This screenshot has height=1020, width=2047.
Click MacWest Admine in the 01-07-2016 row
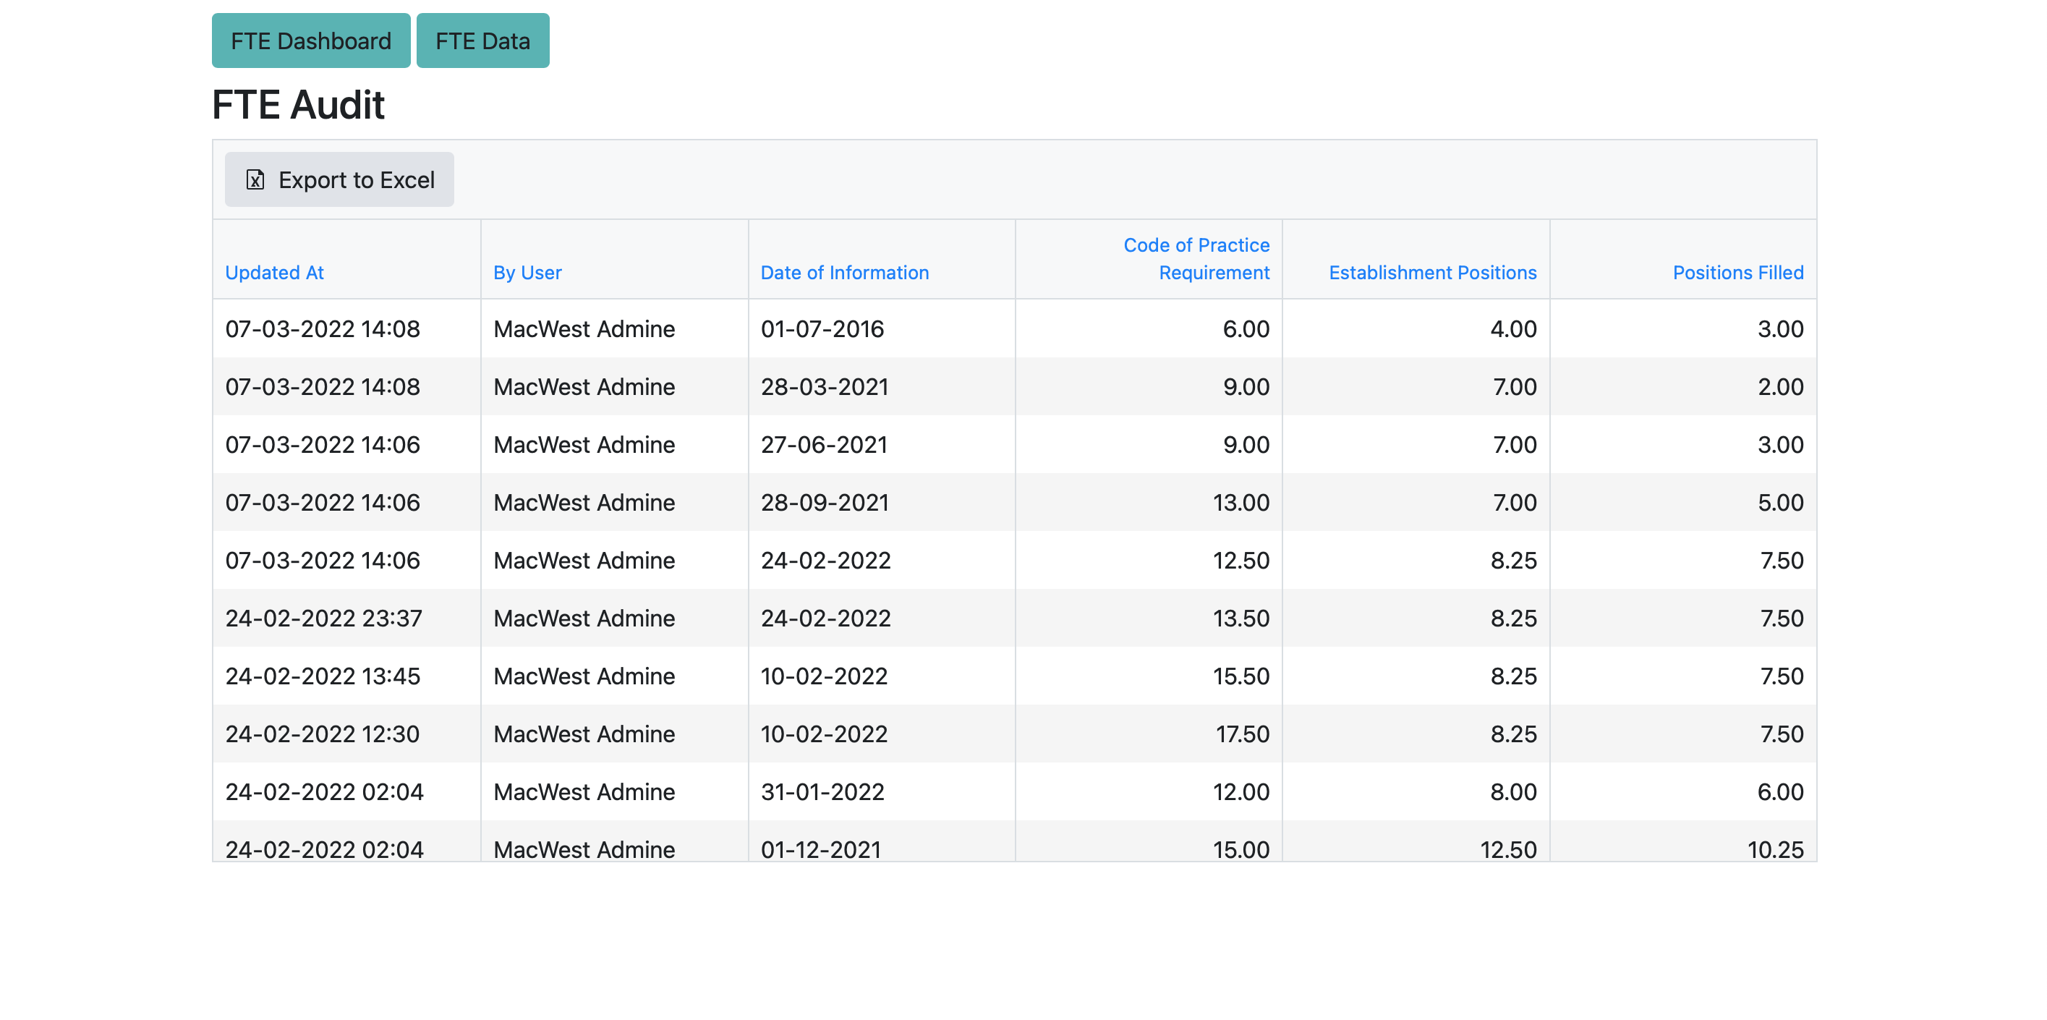click(583, 328)
